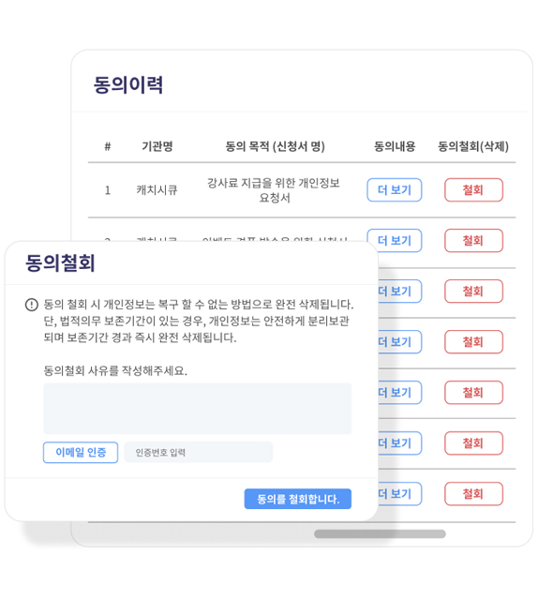Click 동의를 철회합니다. submit button

(x=298, y=499)
